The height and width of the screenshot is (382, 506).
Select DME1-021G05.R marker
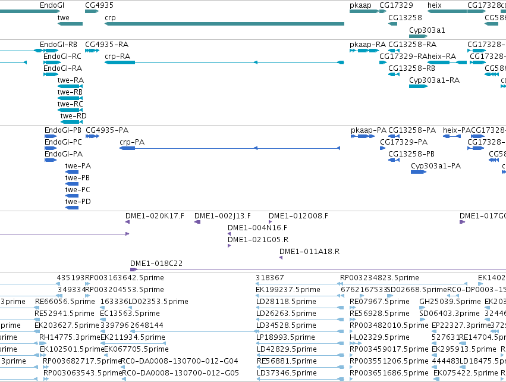(229, 246)
